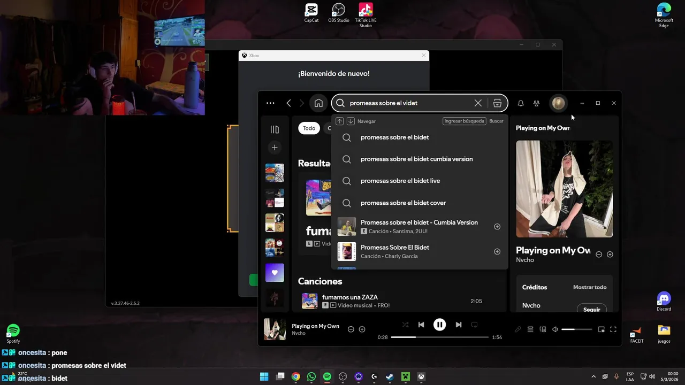Skip to previous track
The image size is (685, 385).
click(x=421, y=325)
